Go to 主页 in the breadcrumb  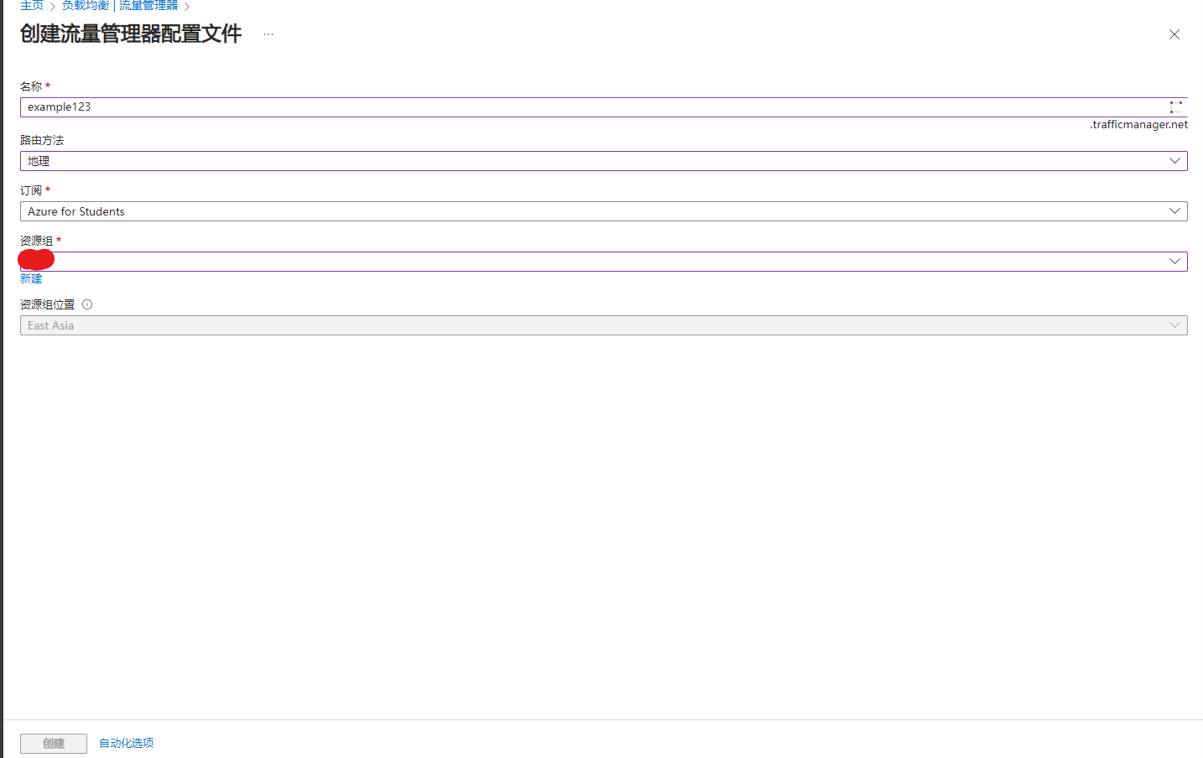(x=32, y=6)
